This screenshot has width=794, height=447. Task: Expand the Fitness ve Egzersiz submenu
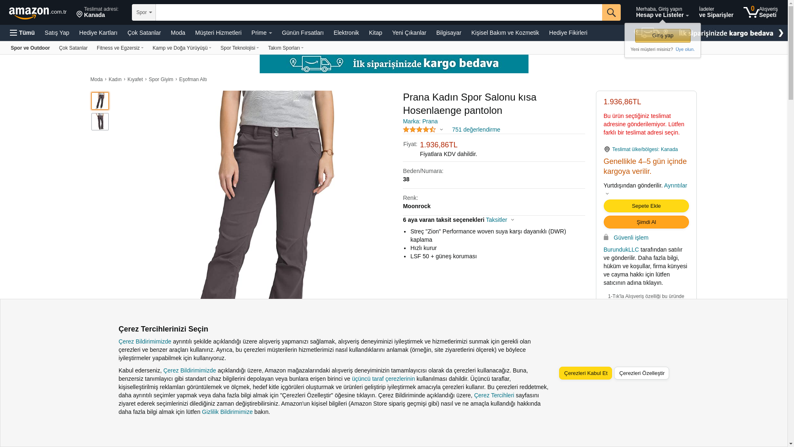click(x=120, y=48)
